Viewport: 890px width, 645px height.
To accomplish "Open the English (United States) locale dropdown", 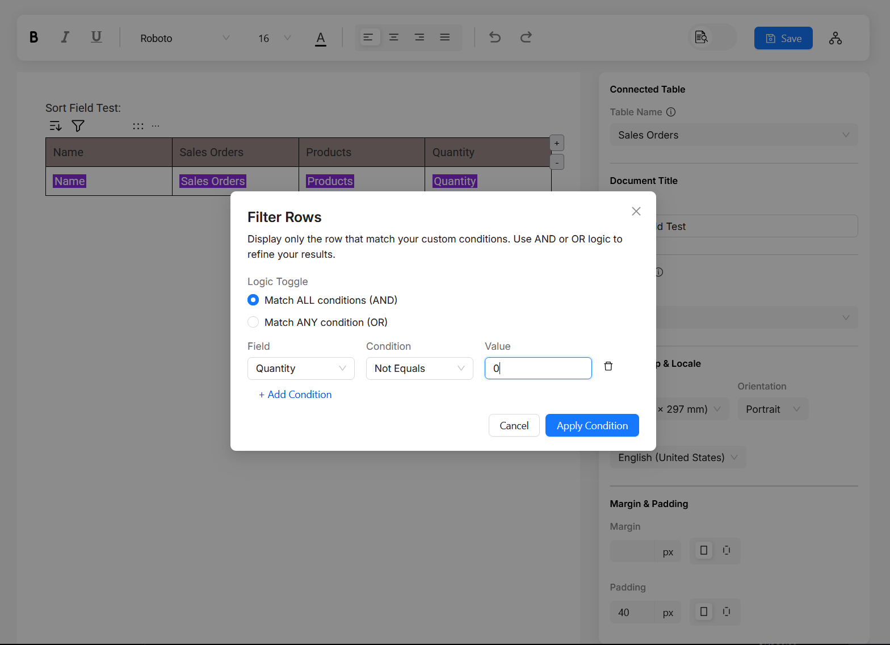I will click(x=678, y=458).
